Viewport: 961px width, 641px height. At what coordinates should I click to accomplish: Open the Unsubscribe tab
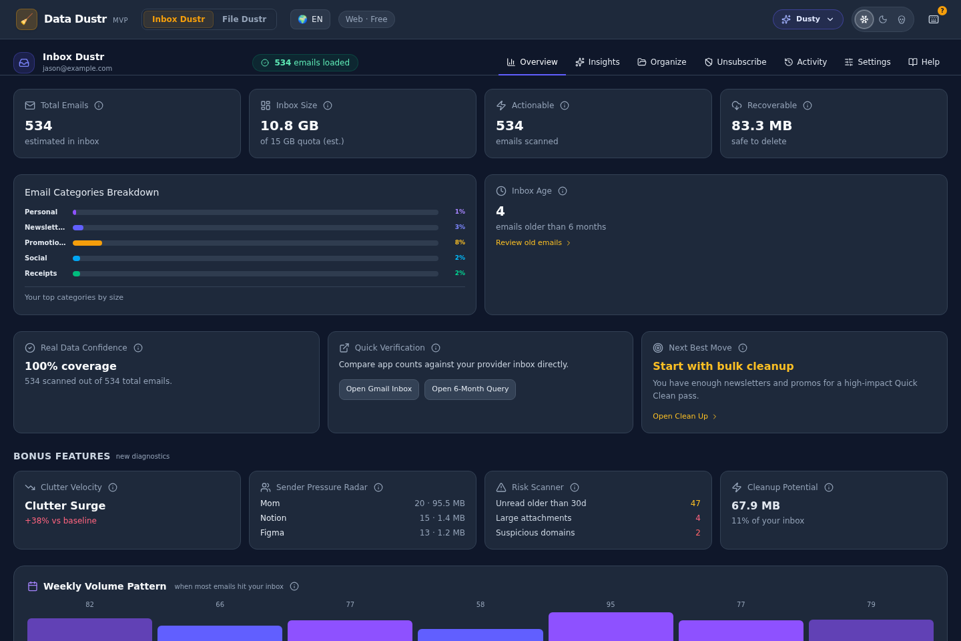(735, 62)
